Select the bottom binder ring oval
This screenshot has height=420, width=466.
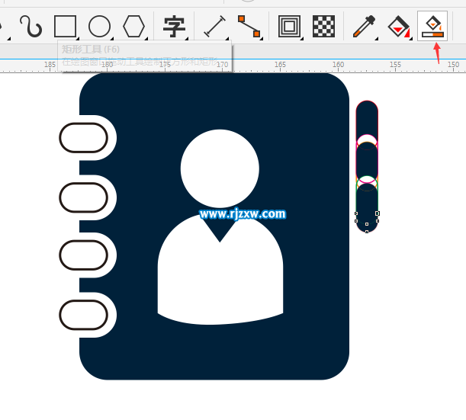click(x=84, y=314)
